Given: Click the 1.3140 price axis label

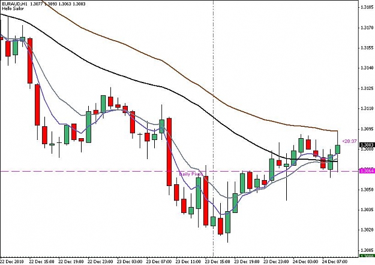Looking at the screenshot, I should pyautogui.click(x=367, y=68).
